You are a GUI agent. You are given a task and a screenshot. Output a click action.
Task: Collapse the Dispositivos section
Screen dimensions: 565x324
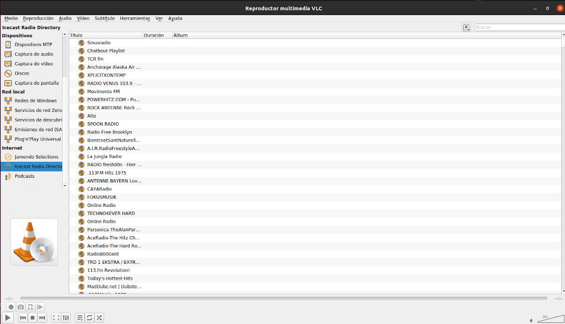coord(18,35)
